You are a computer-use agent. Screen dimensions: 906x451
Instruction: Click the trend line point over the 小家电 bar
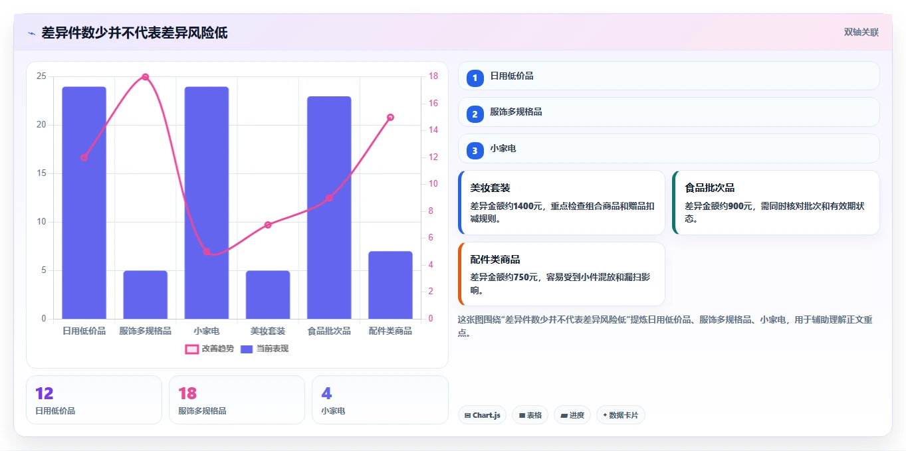coord(207,252)
